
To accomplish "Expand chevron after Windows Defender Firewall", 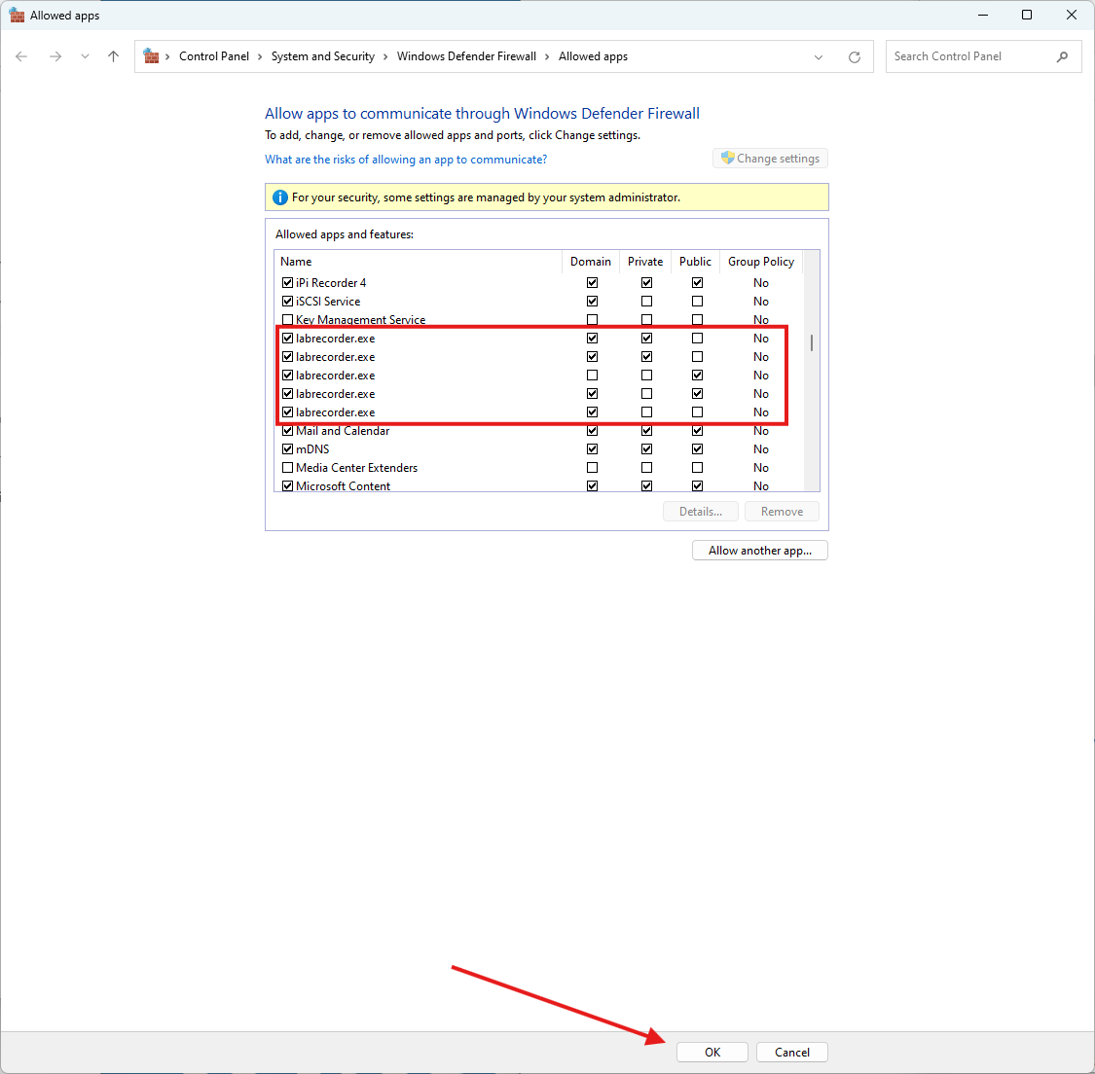I will [x=547, y=56].
